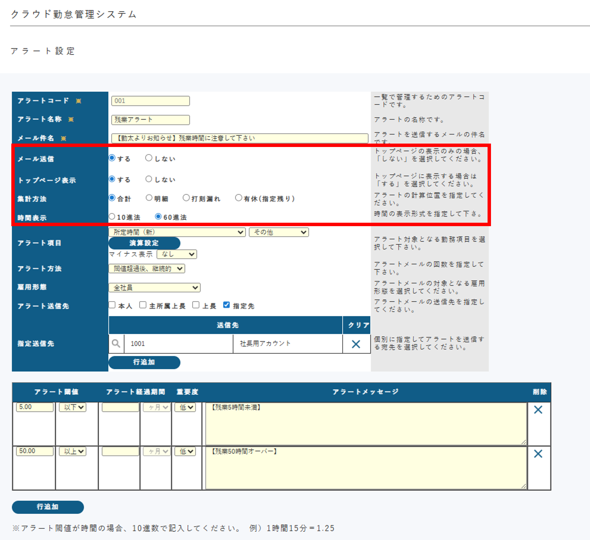Expand the 全社員 employment type dropdown
Viewport: 590px width, 540px height.
155,287
